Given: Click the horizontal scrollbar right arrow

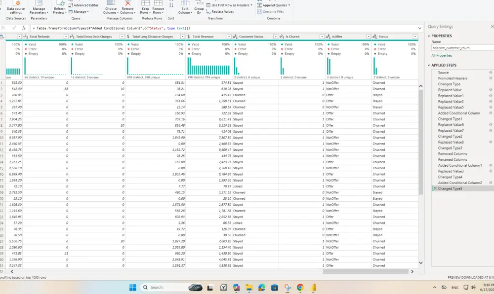Looking at the screenshot, I should [412, 271].
